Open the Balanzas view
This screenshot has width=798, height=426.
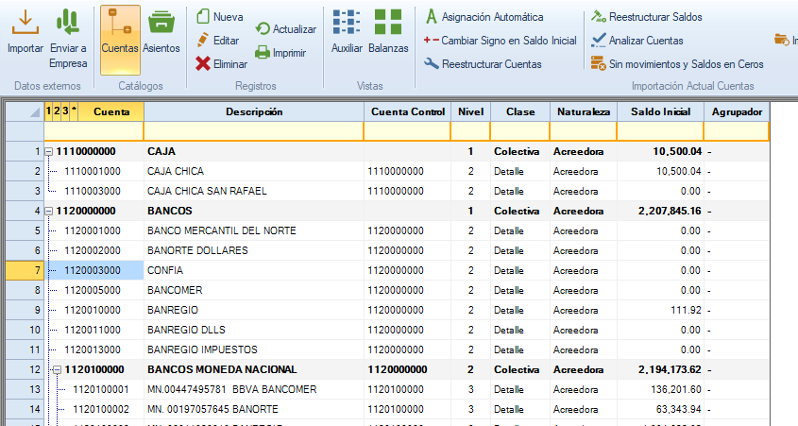388,23
